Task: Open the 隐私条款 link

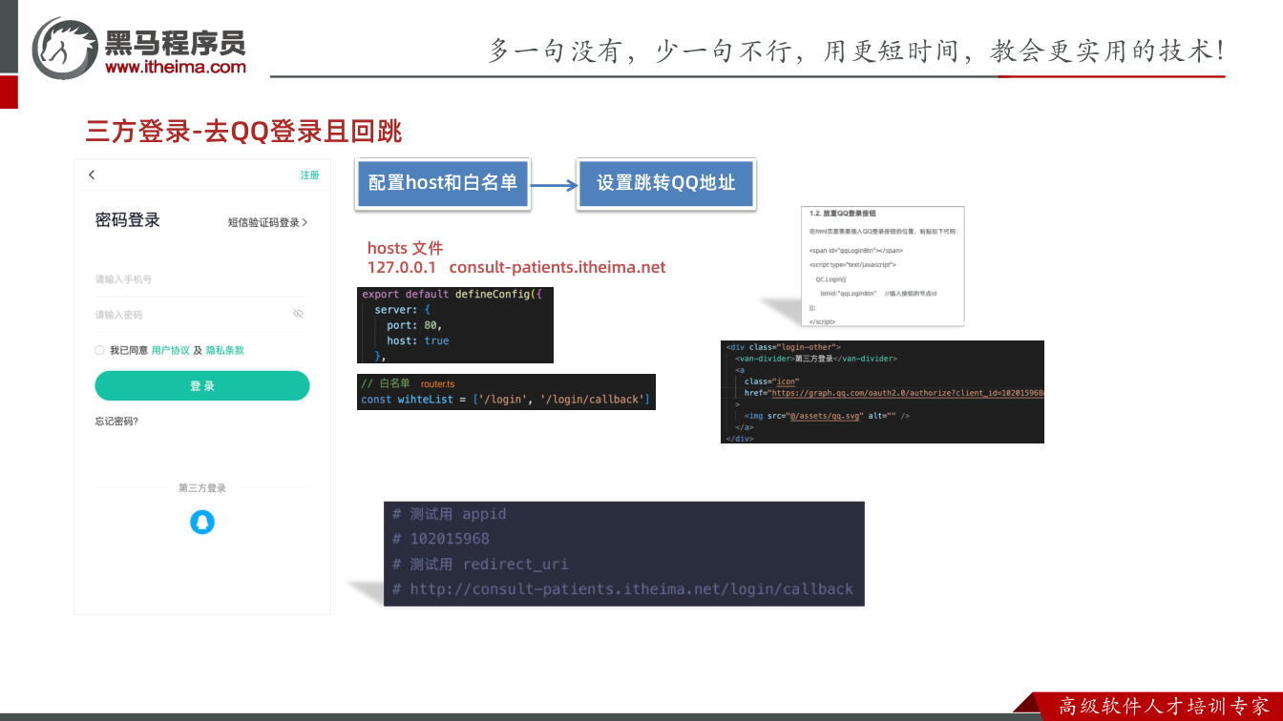Action: (x=225, y=350)
